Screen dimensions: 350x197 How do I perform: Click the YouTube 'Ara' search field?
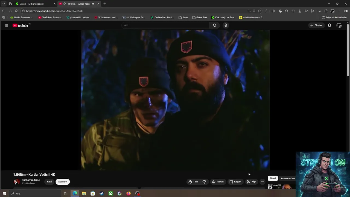165,25
